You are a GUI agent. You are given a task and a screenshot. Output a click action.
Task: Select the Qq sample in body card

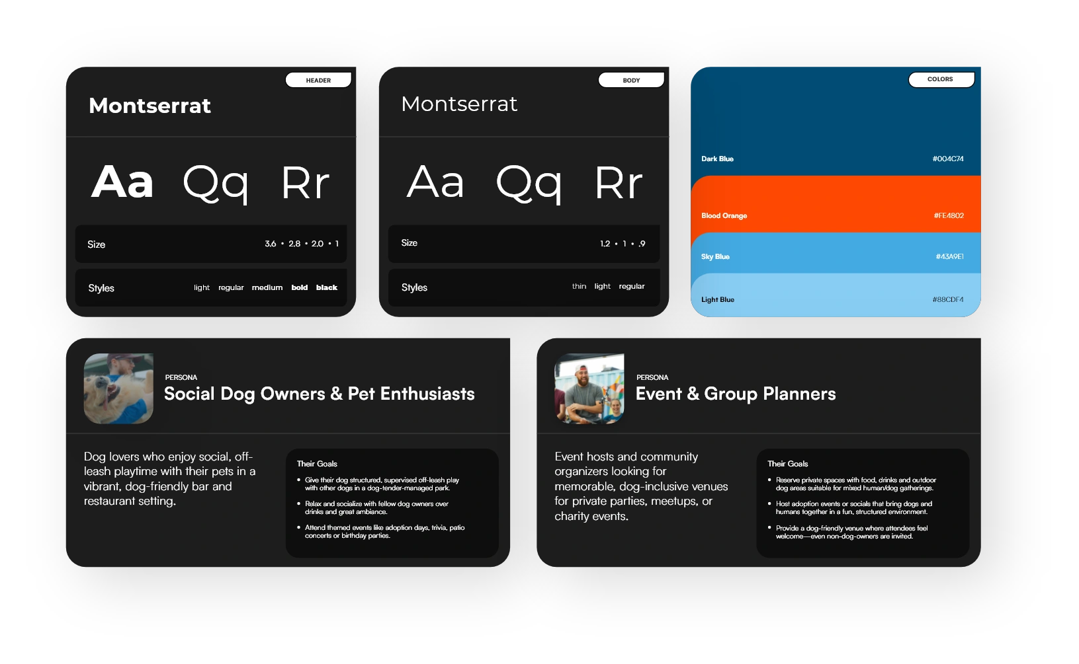[529, 183]
